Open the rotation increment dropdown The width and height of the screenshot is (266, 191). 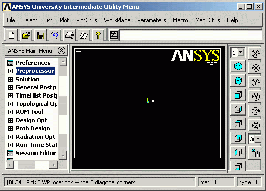(x=258, y=139)
